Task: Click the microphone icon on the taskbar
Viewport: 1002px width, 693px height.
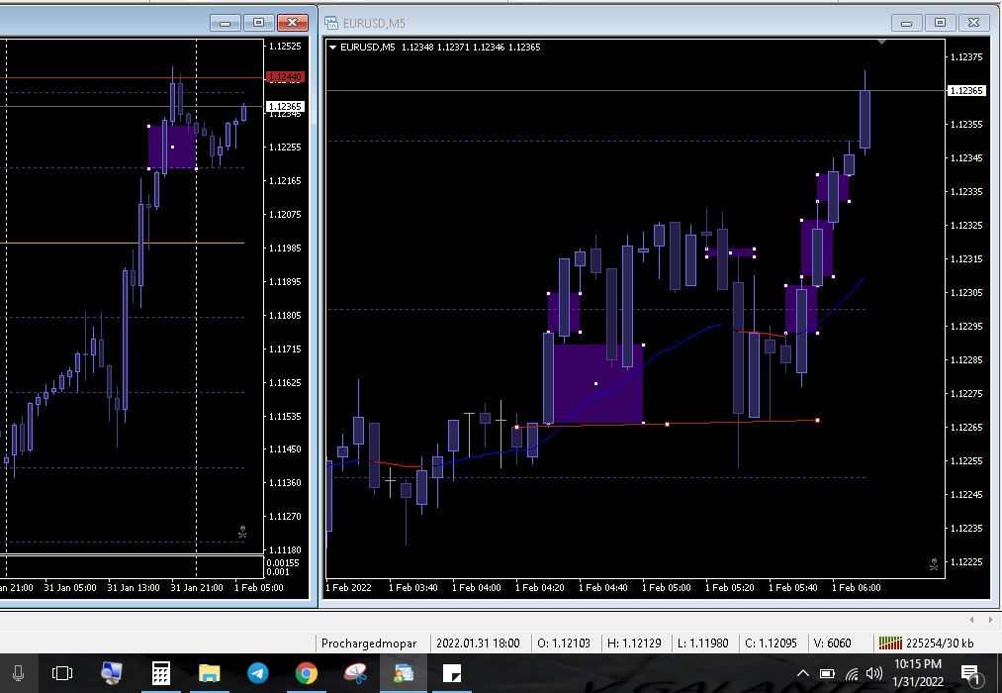Action: [x=17, y=673]
